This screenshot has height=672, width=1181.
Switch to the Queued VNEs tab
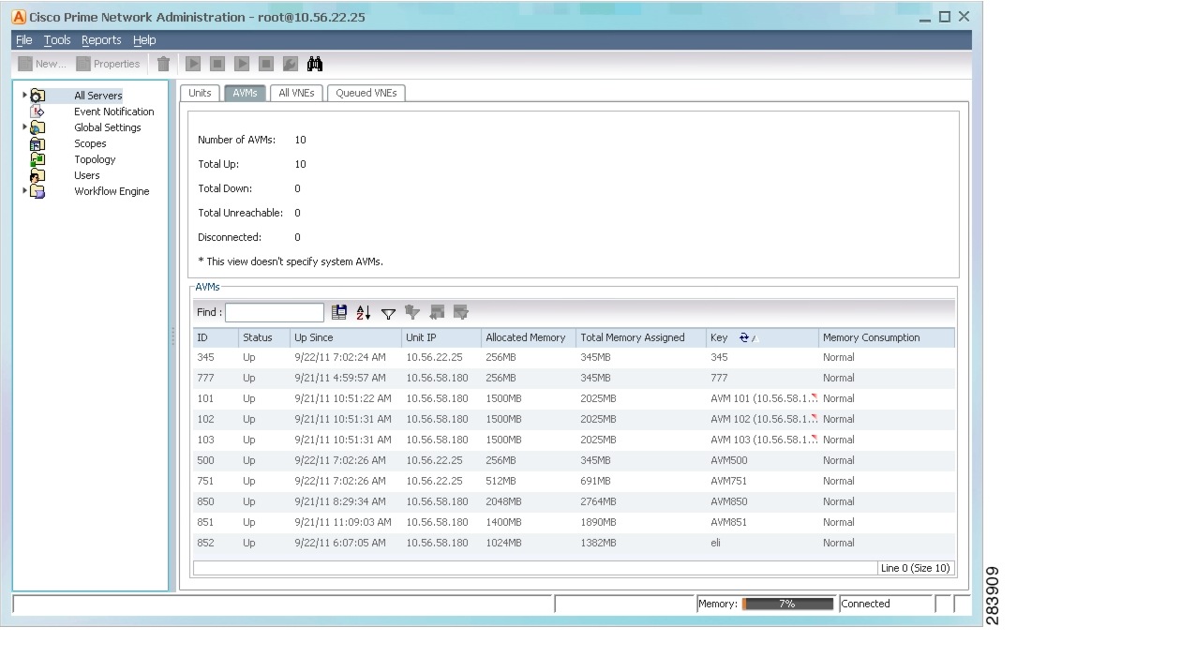click(x=366, y=93)
